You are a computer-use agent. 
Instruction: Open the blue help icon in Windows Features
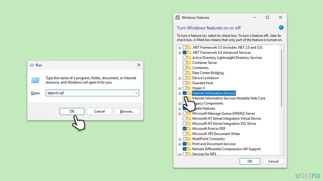(x=281, y=28)
